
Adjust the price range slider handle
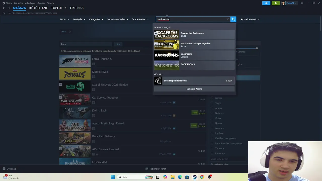(257, 48)
